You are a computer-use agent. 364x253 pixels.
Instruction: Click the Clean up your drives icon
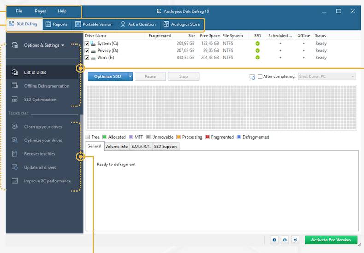click(x=15, y=127)
